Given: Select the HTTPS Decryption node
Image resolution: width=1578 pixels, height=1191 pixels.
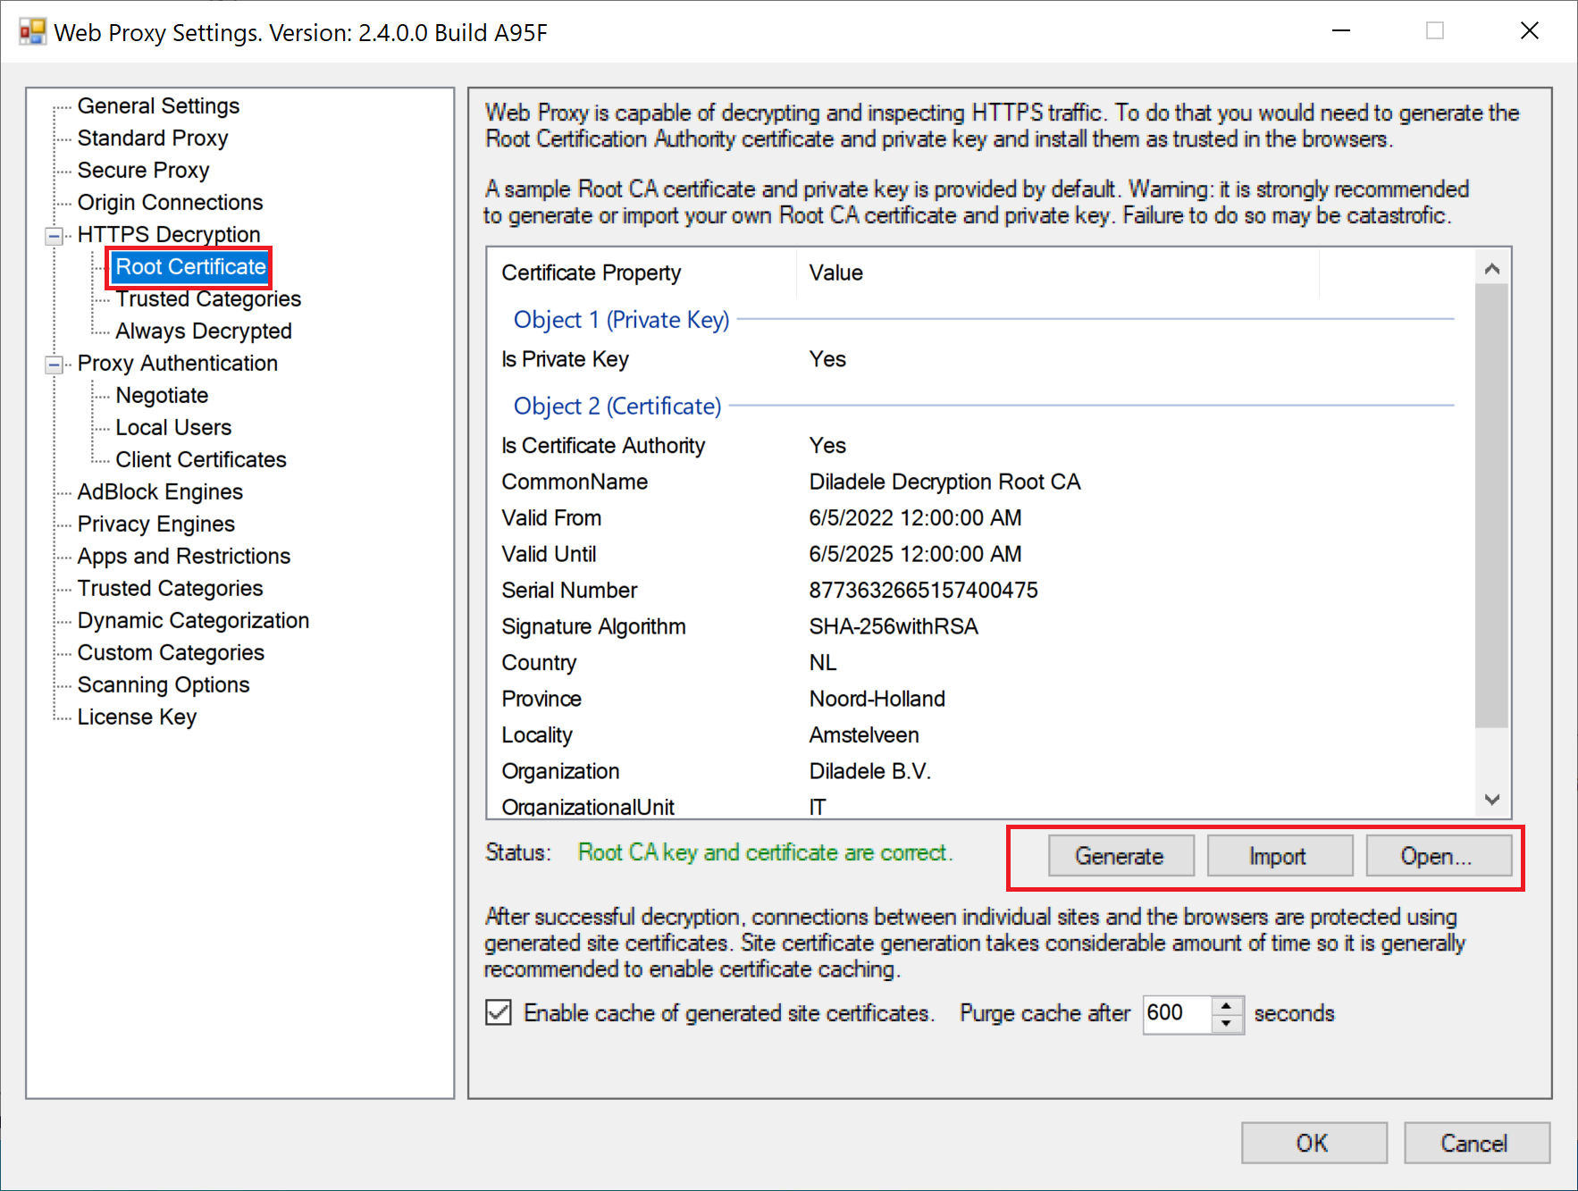Looking at the screenshot, I should (169, 234).
